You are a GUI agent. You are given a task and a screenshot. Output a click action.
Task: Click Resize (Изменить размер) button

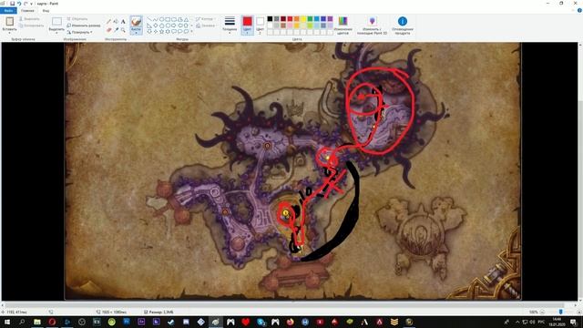tap(84, 26)
